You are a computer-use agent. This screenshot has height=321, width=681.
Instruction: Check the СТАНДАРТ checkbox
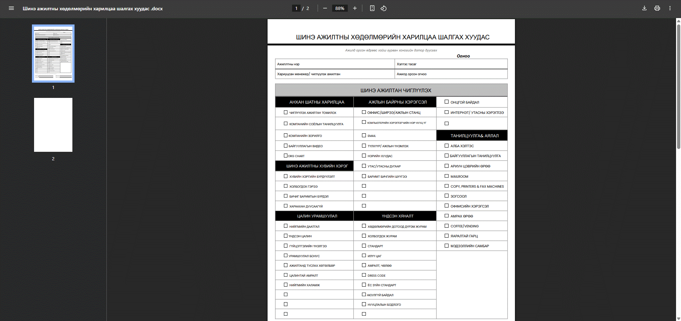[364, 245]
